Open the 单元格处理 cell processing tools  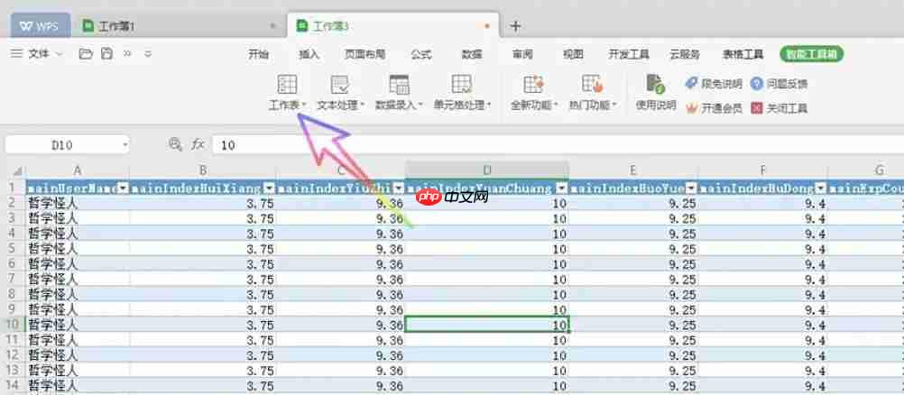click(x=462, y=92)
